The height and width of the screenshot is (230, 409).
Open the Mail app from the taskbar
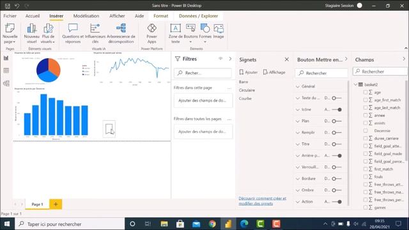tap(196, 224)
